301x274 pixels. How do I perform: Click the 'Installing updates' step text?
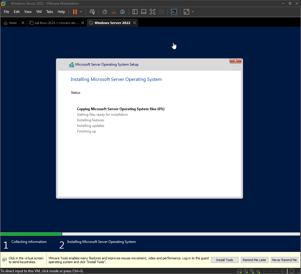pos(90,126)
